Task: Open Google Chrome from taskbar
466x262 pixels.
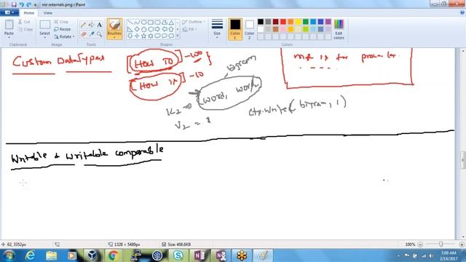Action: click(113, 255)
